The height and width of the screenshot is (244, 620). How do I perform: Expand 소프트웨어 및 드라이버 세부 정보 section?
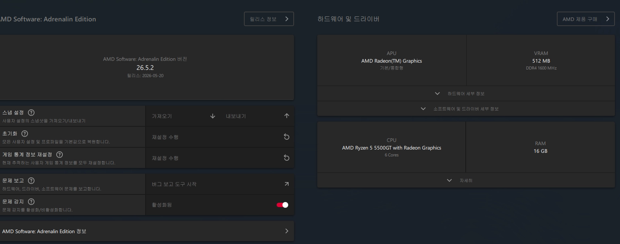click(x=466, y=109)
